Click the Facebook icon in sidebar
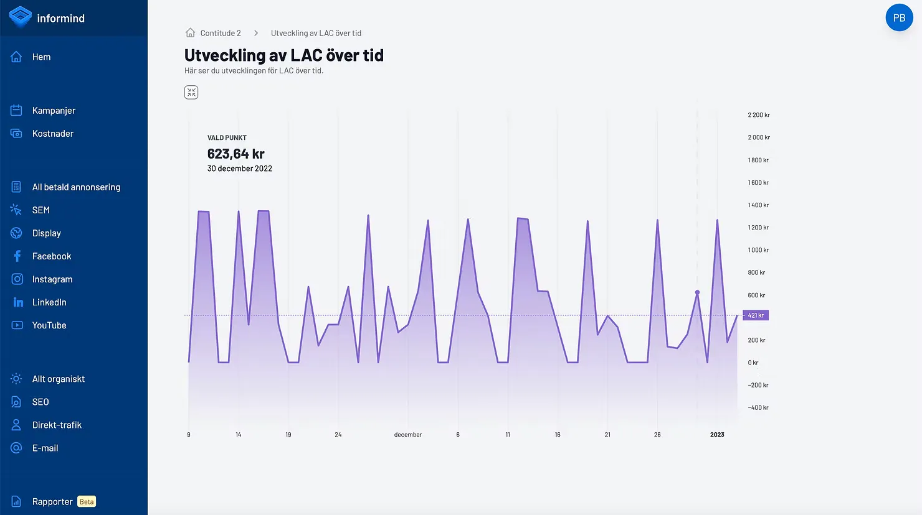Screen dimensions: 922x515 coord(17,256)
